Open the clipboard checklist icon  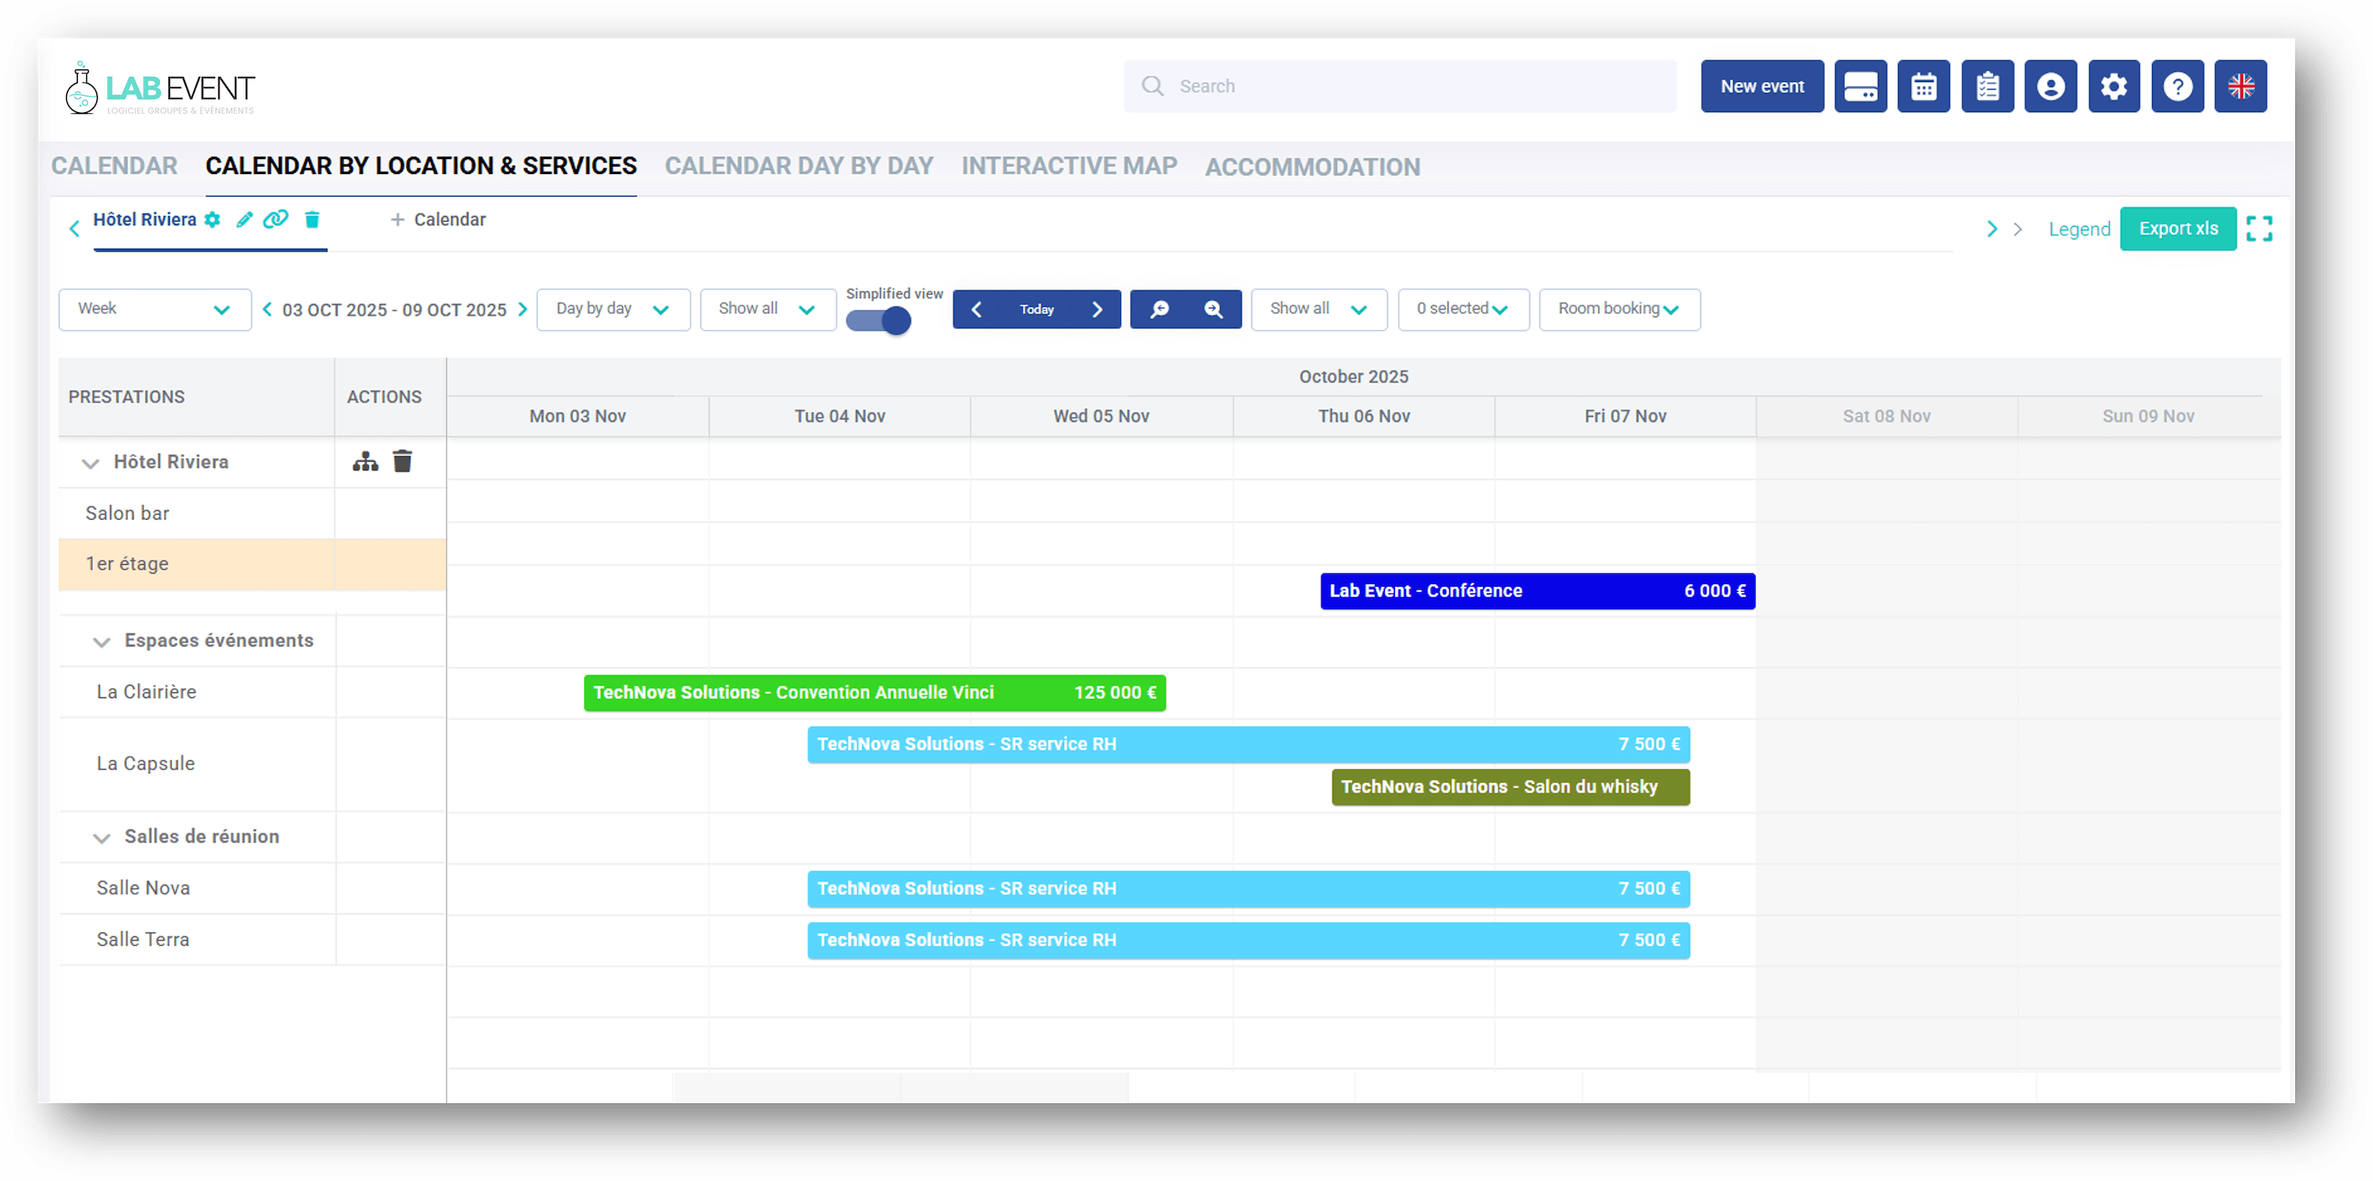coord(1987,86)
